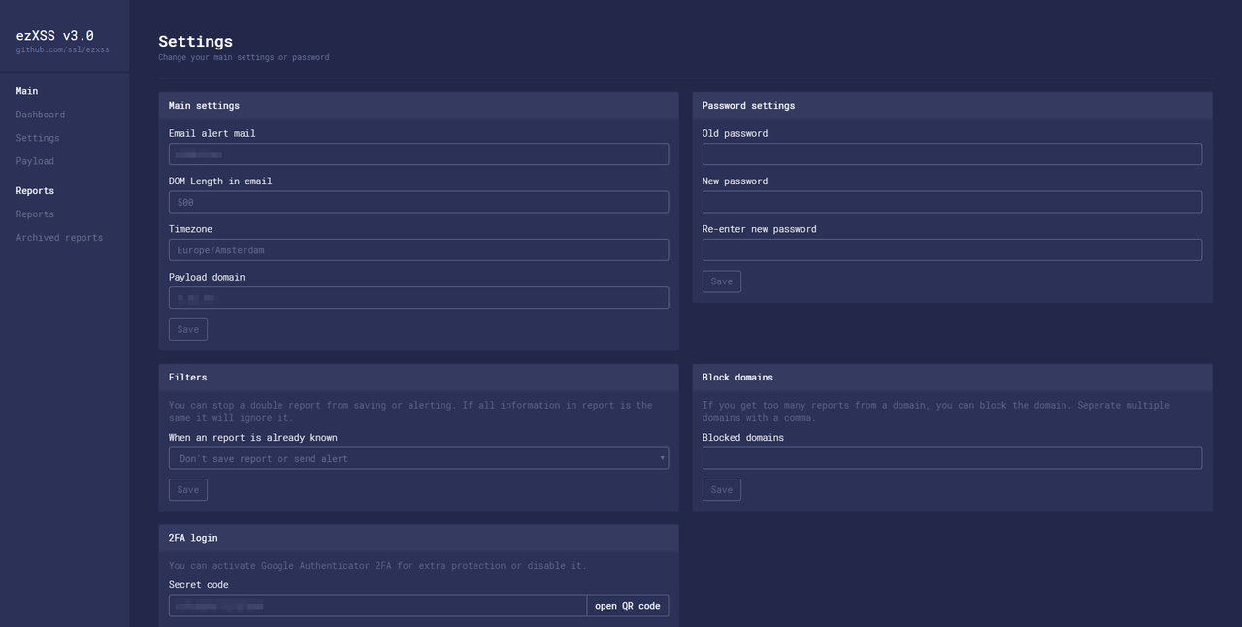Viewport: 1242px width, 627px height.
Task: Click the Google Authenticator 2FA description text
Action: (x=377, y=566)
